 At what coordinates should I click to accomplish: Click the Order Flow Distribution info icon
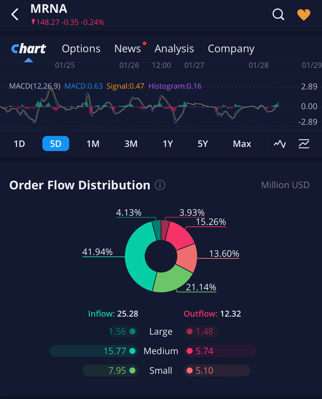click(x=160, y=185)
